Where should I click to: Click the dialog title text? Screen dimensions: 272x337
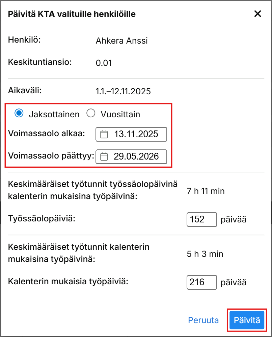72,14
